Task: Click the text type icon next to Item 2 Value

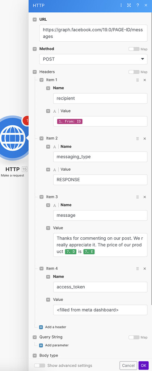Action: (x=55, y=170)
